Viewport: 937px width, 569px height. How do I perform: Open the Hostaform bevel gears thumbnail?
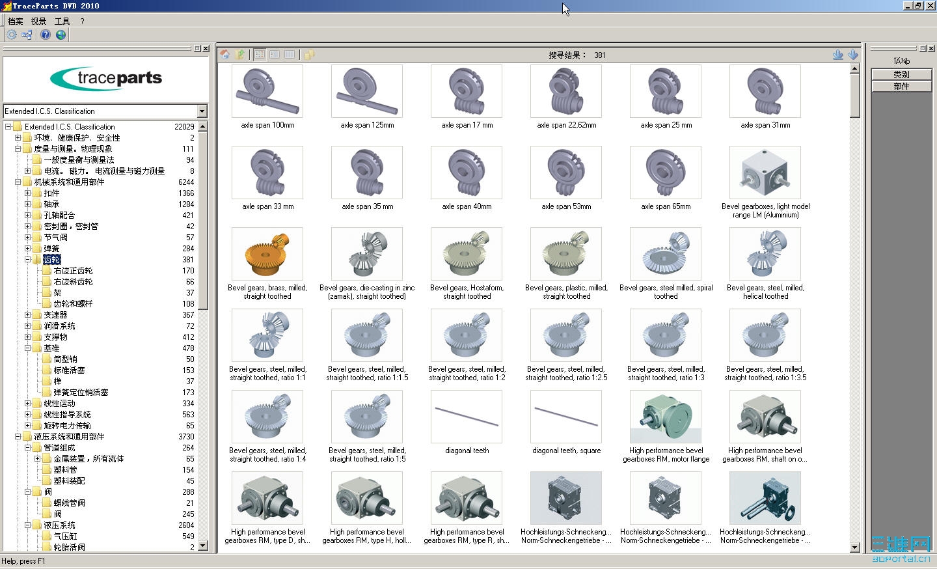(x=467, y=254)
